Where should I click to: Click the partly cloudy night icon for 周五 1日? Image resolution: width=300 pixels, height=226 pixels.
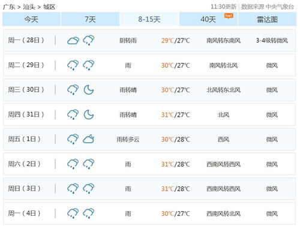coord(89,139)
